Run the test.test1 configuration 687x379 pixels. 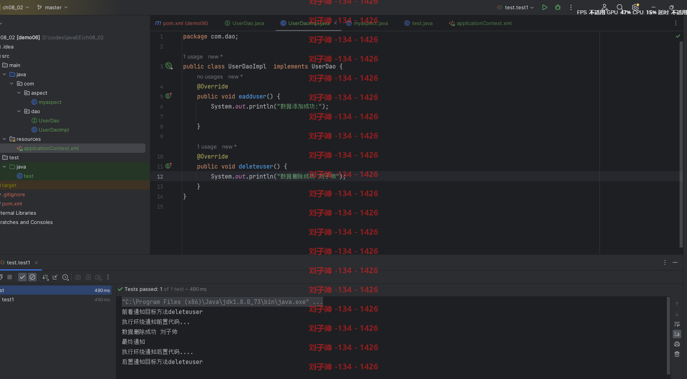coord(544,7)
